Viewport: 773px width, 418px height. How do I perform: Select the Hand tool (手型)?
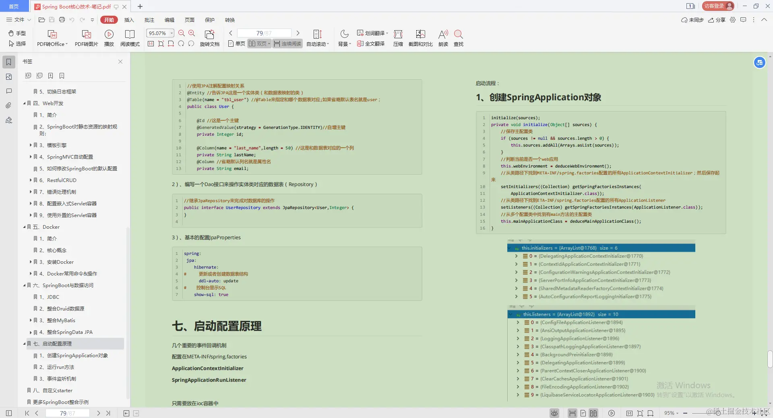pyautogui.click(x=17, y=33)
